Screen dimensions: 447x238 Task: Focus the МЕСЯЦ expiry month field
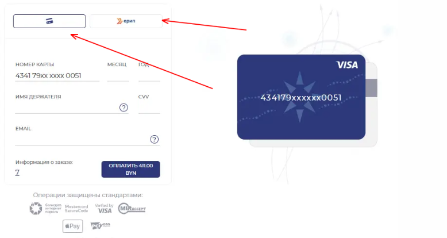(x=118, y=76)
